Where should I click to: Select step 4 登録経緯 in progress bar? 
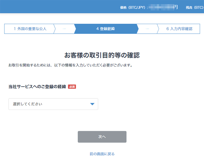[x=105, y=29]
